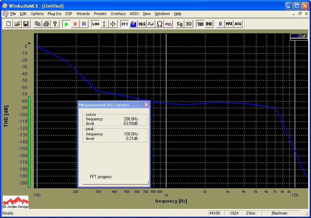Pause measurement with red pause button
The height and width of the screenshot is (218, 311).
[75, 24]
